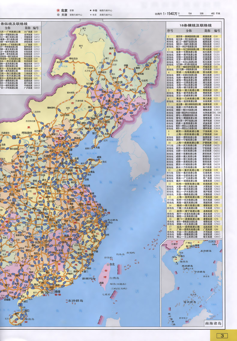Click the red star capital symbol beside 北京 in legend
This screenshot has height=341, width=237.
(x=58, y=10)
